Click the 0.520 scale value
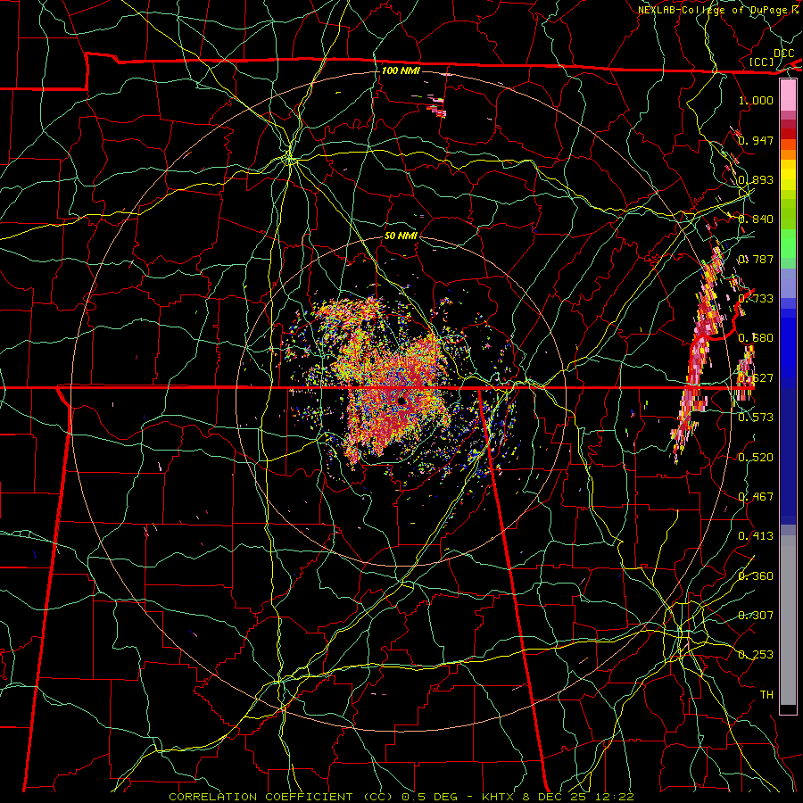This screenshot has width=803, height=803. tap(756, 458)
